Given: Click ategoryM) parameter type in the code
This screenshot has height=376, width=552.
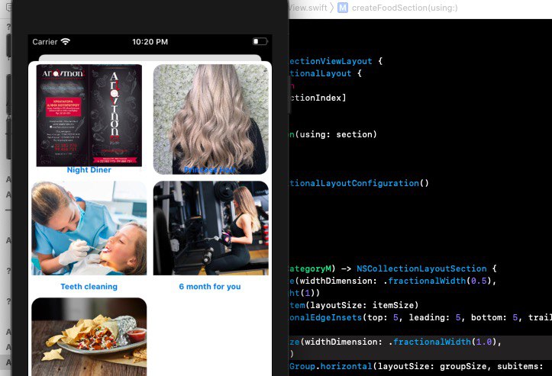Looking at the screenshot, I should tap(312, 268).
